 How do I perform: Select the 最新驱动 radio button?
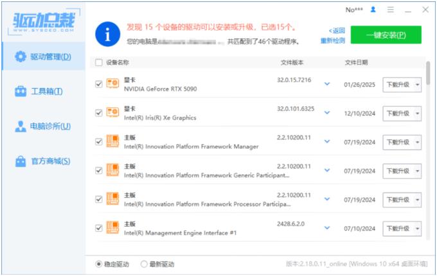tap(144, 264)
